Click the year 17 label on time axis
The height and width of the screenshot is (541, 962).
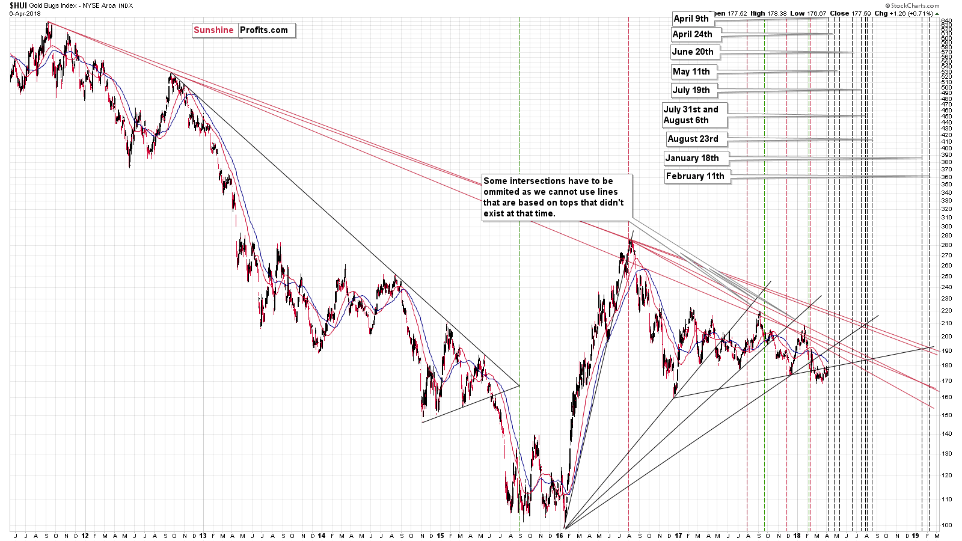point(678,536)
